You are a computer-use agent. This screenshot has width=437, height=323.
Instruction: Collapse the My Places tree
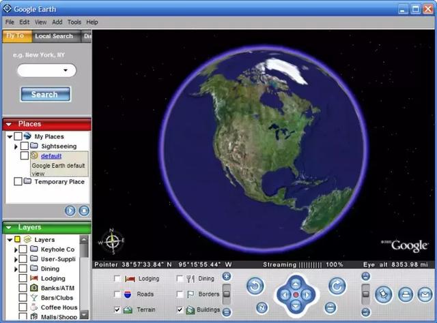tap(10, 136)
